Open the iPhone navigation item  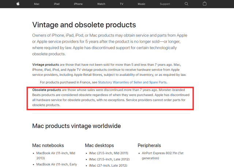[78, 4]
